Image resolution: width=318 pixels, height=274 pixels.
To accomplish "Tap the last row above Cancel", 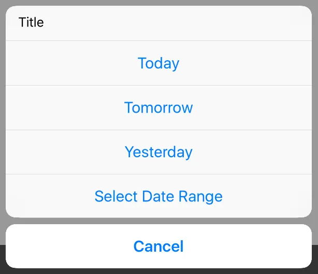I will (158, 197).
